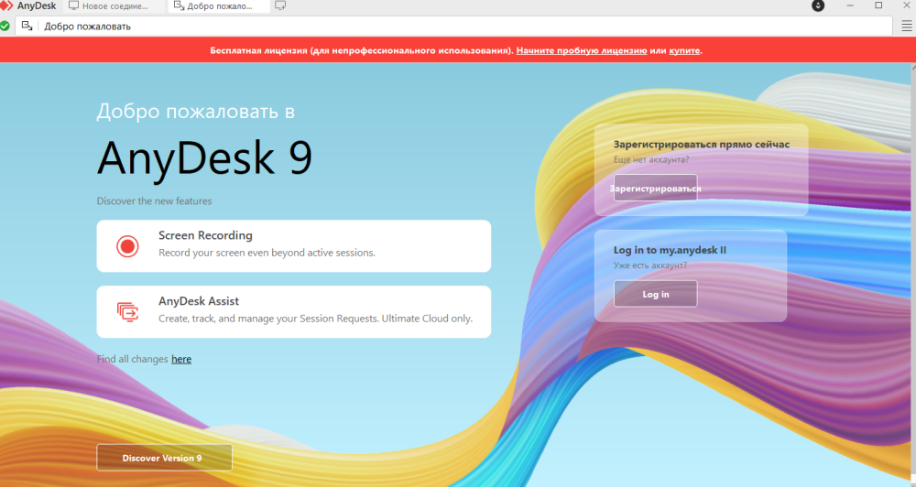Open a new session tab icon
Screen dimensions: 916x487
click(280, 5)
